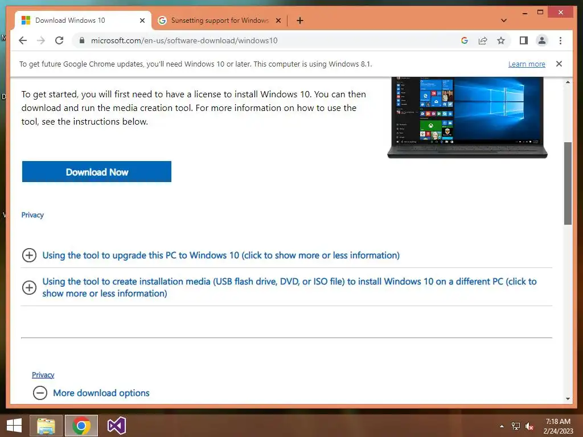Screen dimensions: 583x437
Task: Maximize the Chrome window
Action: pos(540,13)
